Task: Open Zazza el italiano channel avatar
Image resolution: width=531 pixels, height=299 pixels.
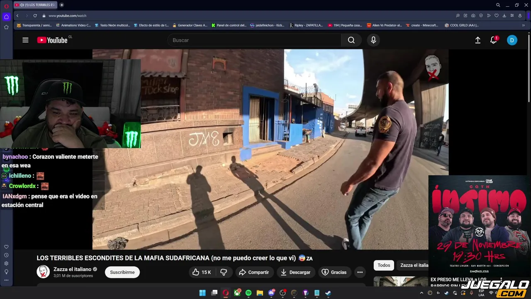Action: click(43, 272)
